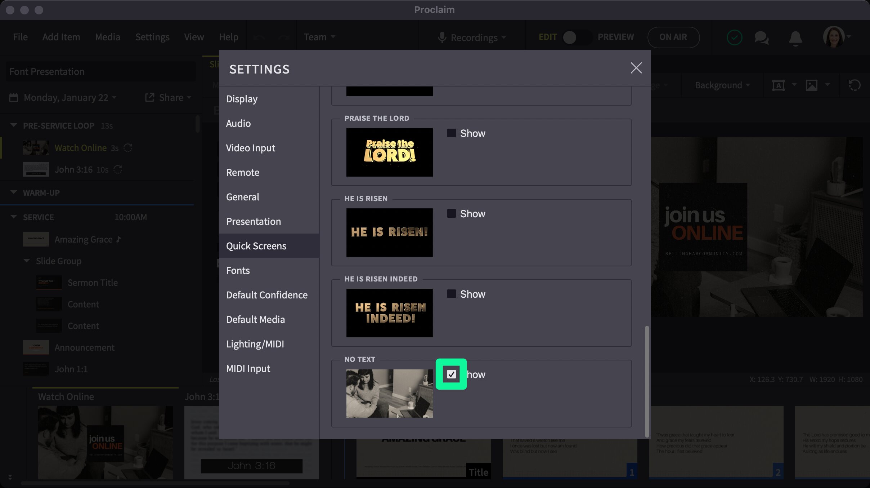Select the text box tool icon
Viewport: 870px width, 488px height.
(x=779, y=85)
